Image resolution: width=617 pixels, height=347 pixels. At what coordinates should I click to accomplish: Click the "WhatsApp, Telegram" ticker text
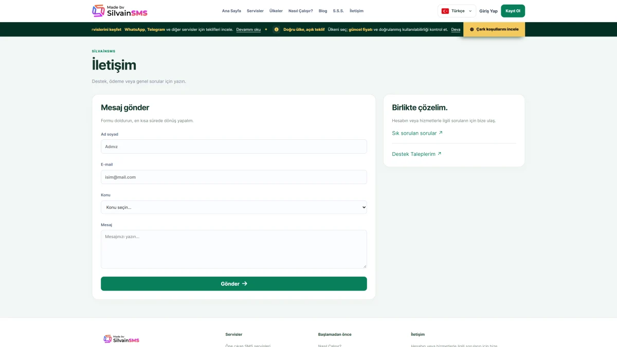click(145, 29)
